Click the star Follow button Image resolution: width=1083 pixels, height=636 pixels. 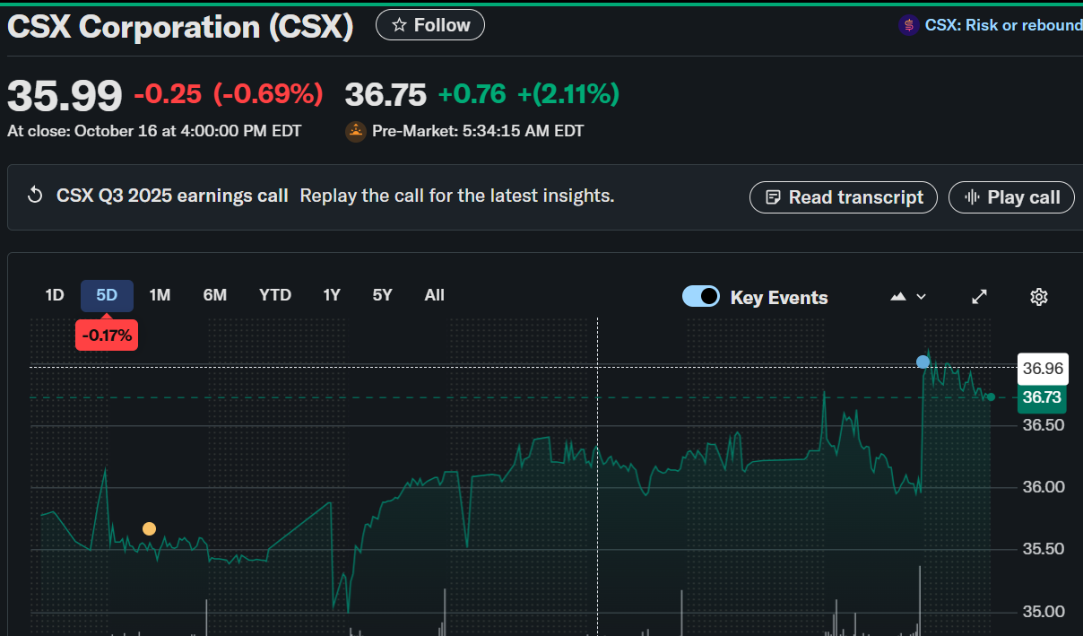430,25
